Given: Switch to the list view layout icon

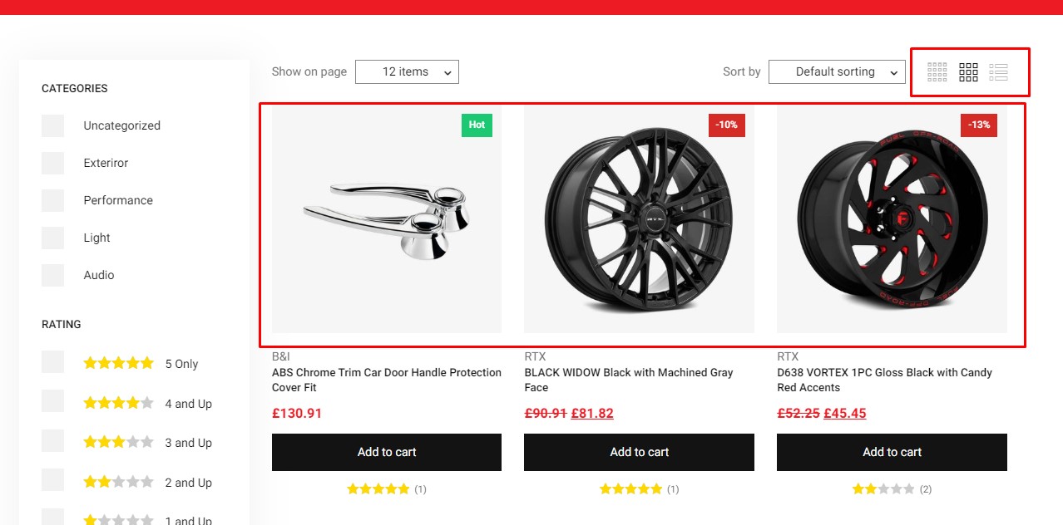Looking at the screenshot, I should [x=999, y=72].
